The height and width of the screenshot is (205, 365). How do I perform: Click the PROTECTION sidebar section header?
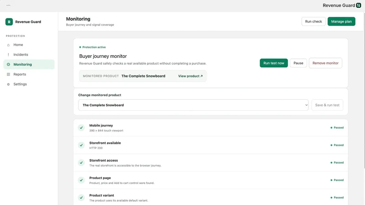click(x=16, y=36)
